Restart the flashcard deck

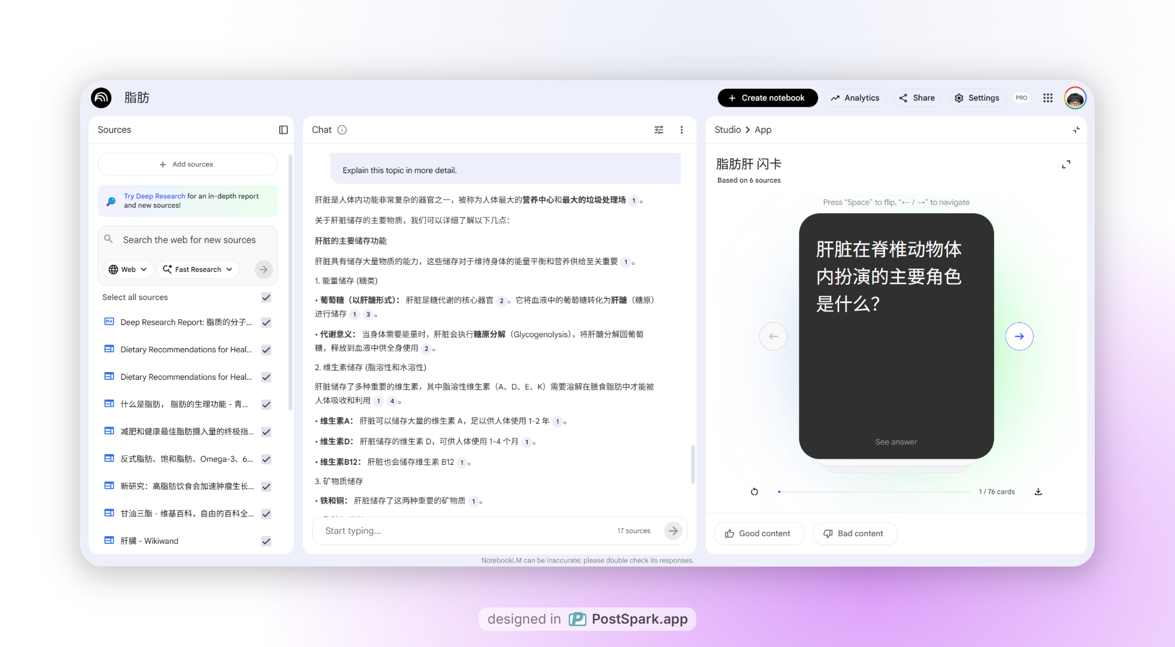point(755,492)
